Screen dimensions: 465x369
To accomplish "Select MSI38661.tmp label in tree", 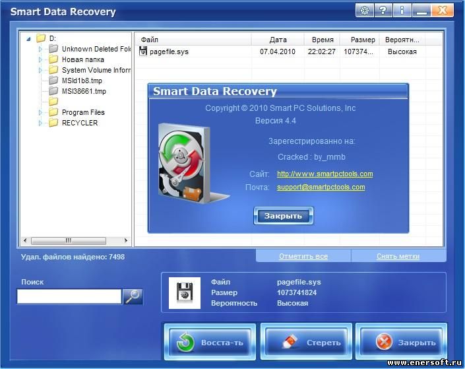I will 84,91.
